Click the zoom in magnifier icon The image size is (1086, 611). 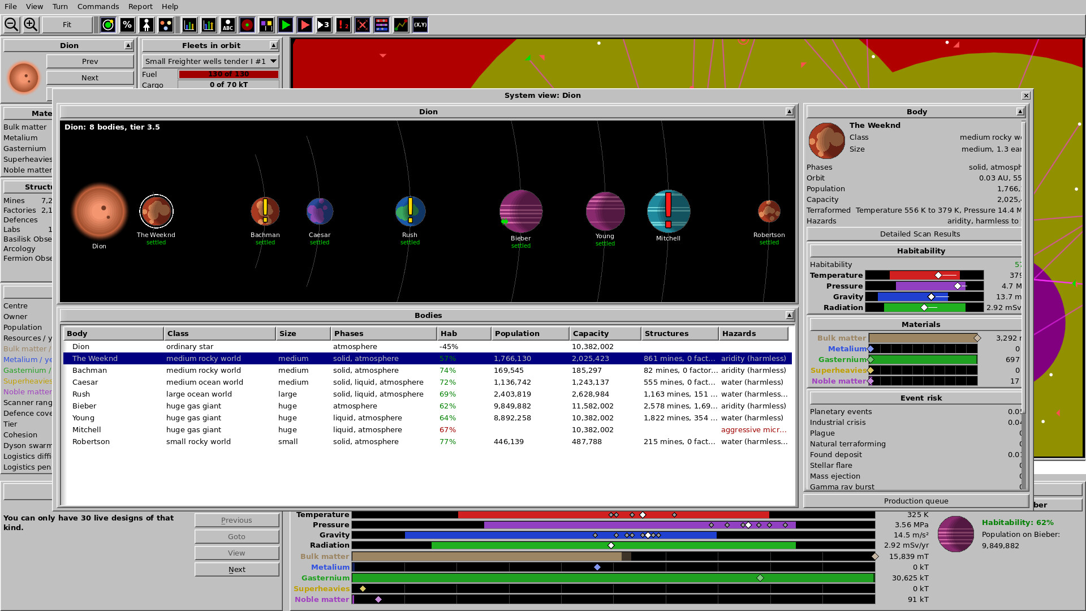click(31, 25)
